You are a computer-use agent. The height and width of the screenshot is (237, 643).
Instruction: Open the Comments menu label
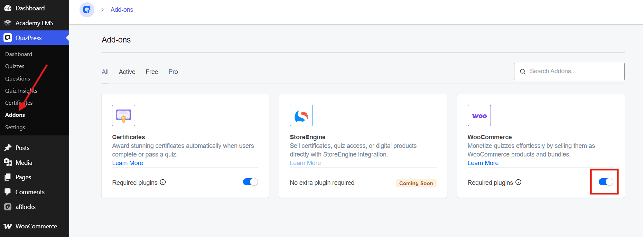30,192
